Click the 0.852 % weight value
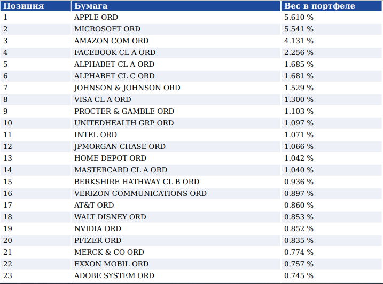383x284 pixels. point(299,228)
